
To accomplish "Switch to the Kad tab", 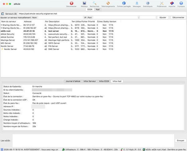I will pos(98,9).
